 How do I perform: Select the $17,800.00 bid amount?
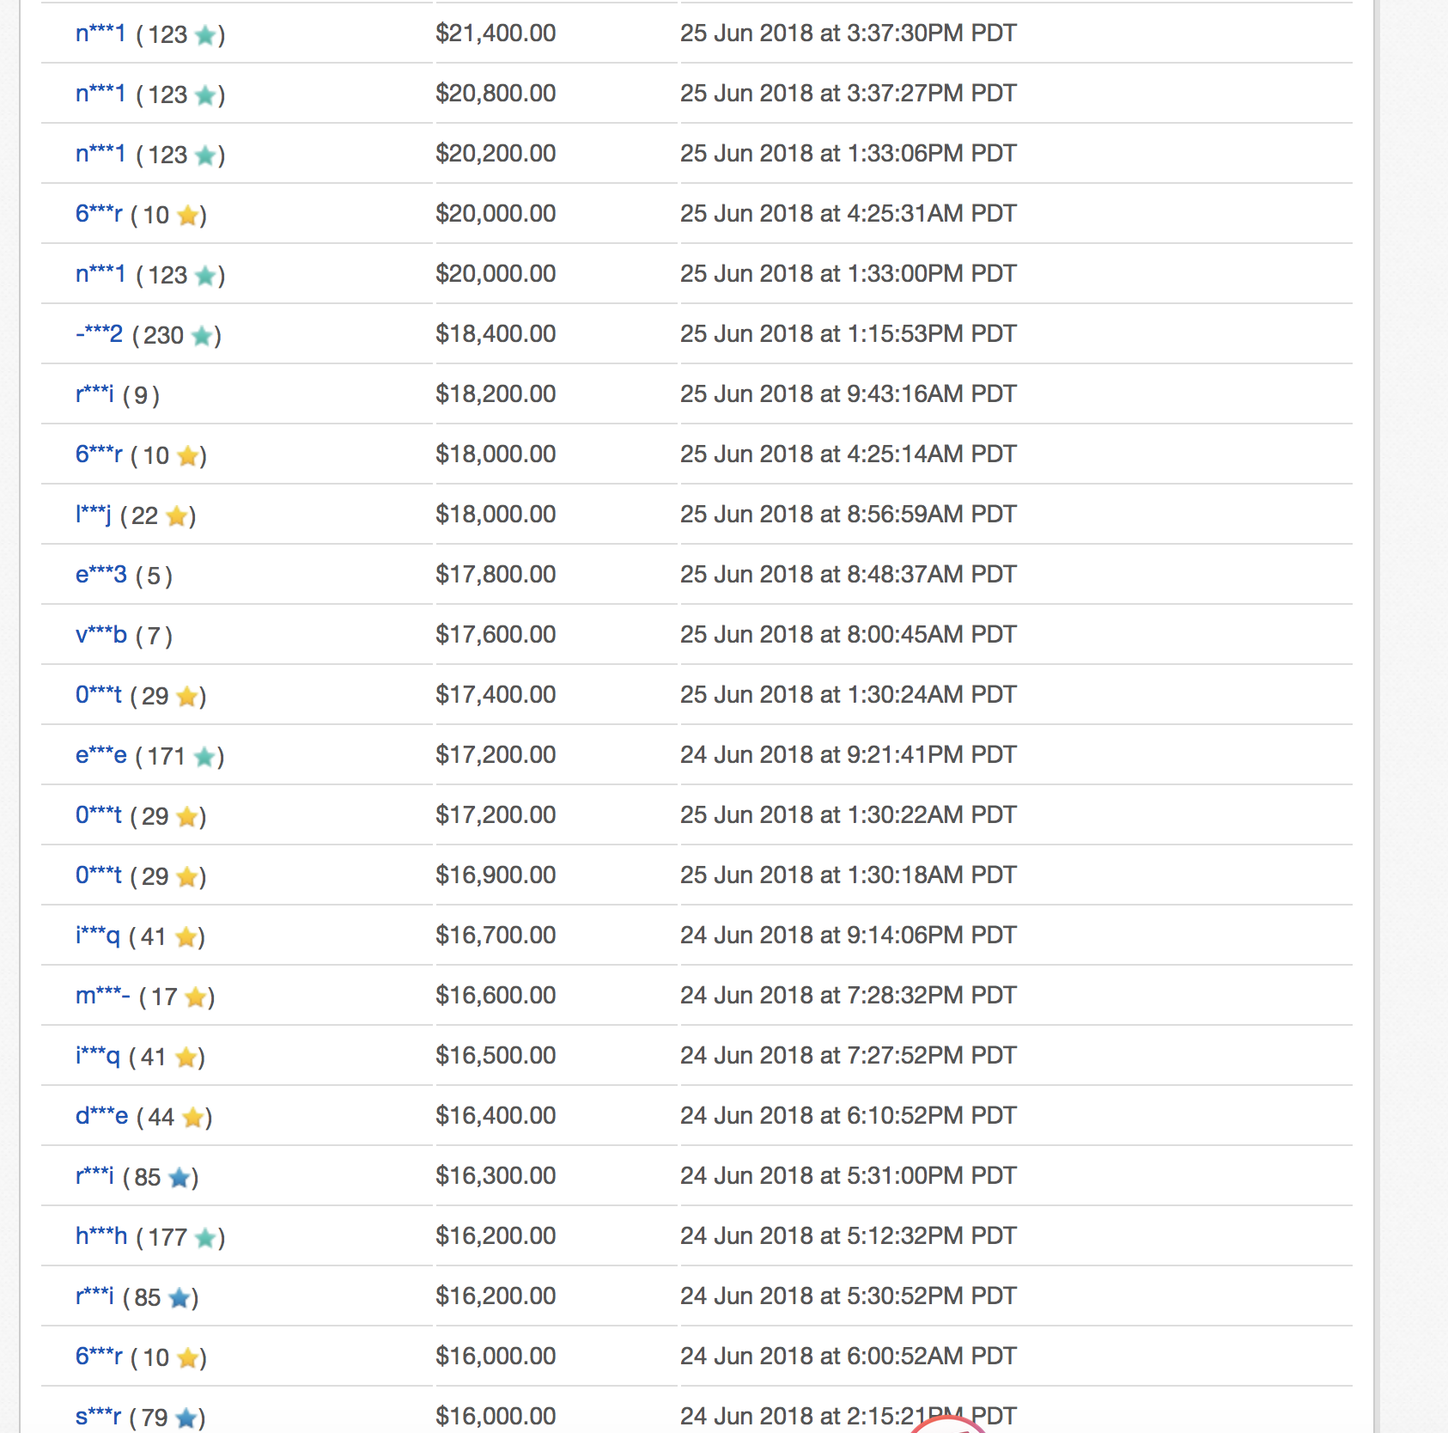click(496, 575)
